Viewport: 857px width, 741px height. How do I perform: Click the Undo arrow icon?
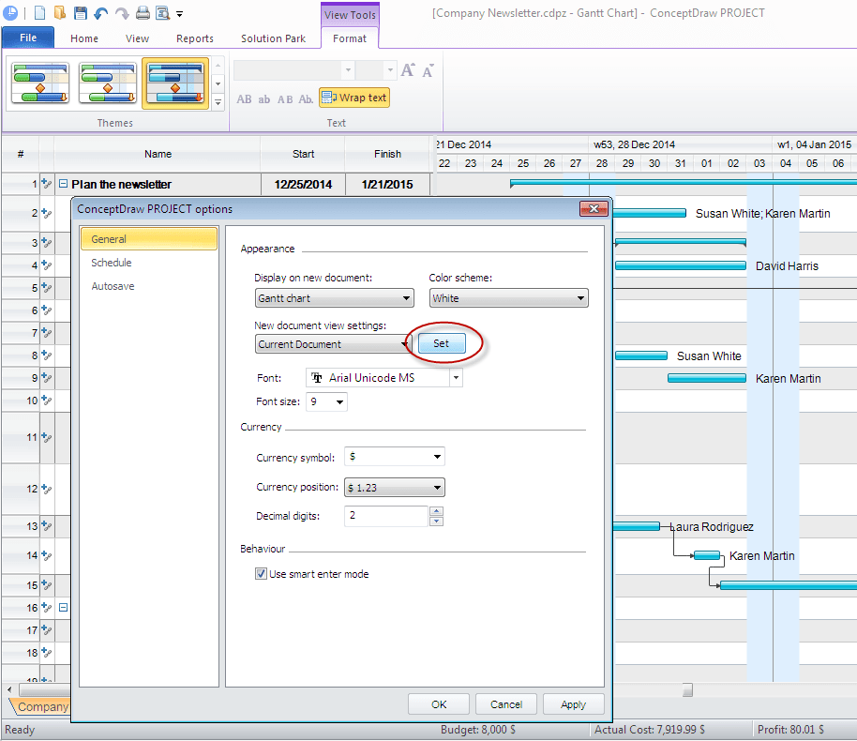point(101,13)
